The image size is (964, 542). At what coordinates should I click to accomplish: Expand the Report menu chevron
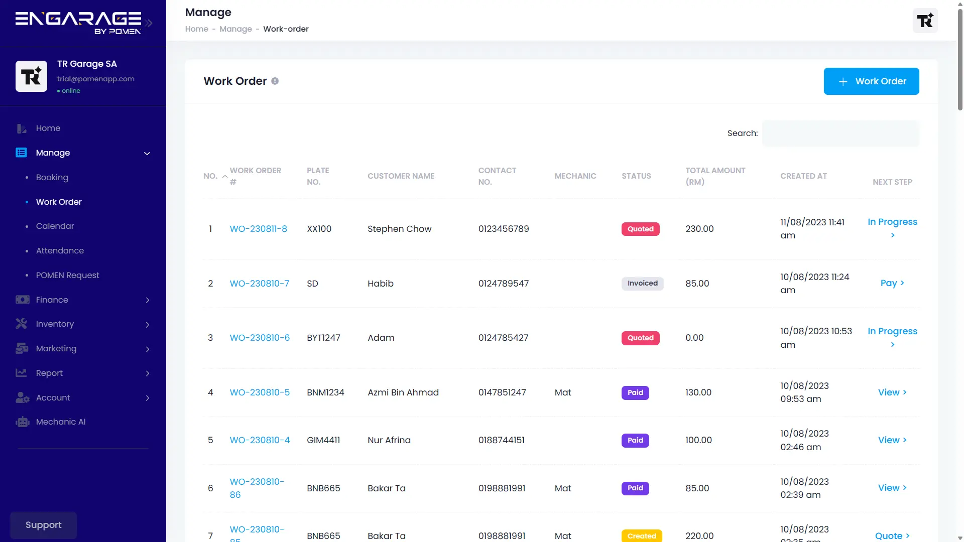[148, 373]
